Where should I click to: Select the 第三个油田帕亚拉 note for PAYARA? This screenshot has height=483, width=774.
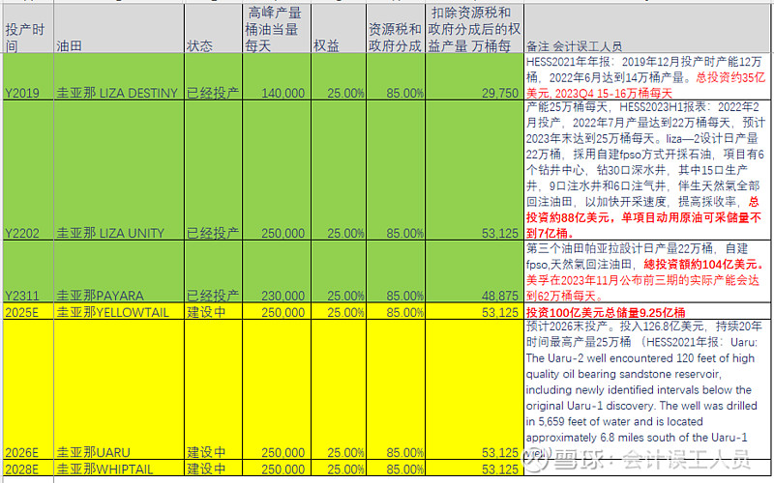click(647, 271)
